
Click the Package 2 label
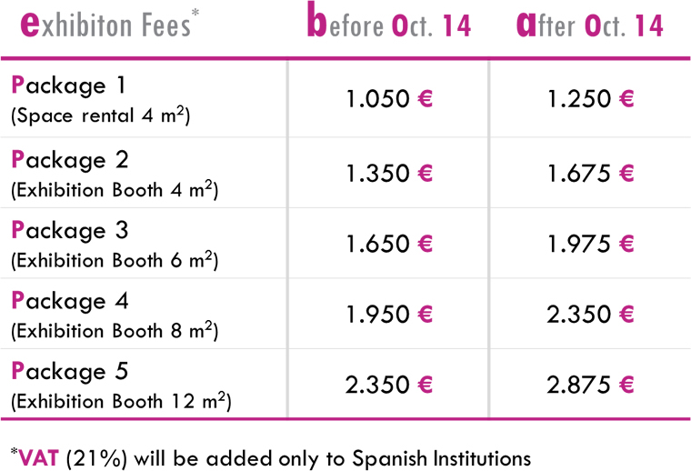point(70,160)
